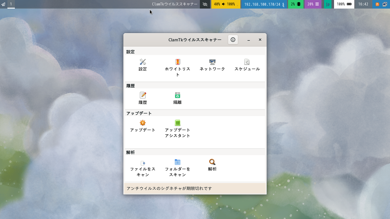Click the フォルダーをスキャン folder icon
This screenshot has height=219, width=390.
tap(178, 162)
